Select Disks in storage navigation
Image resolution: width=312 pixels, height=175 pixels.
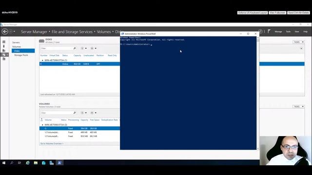[23, 51]
